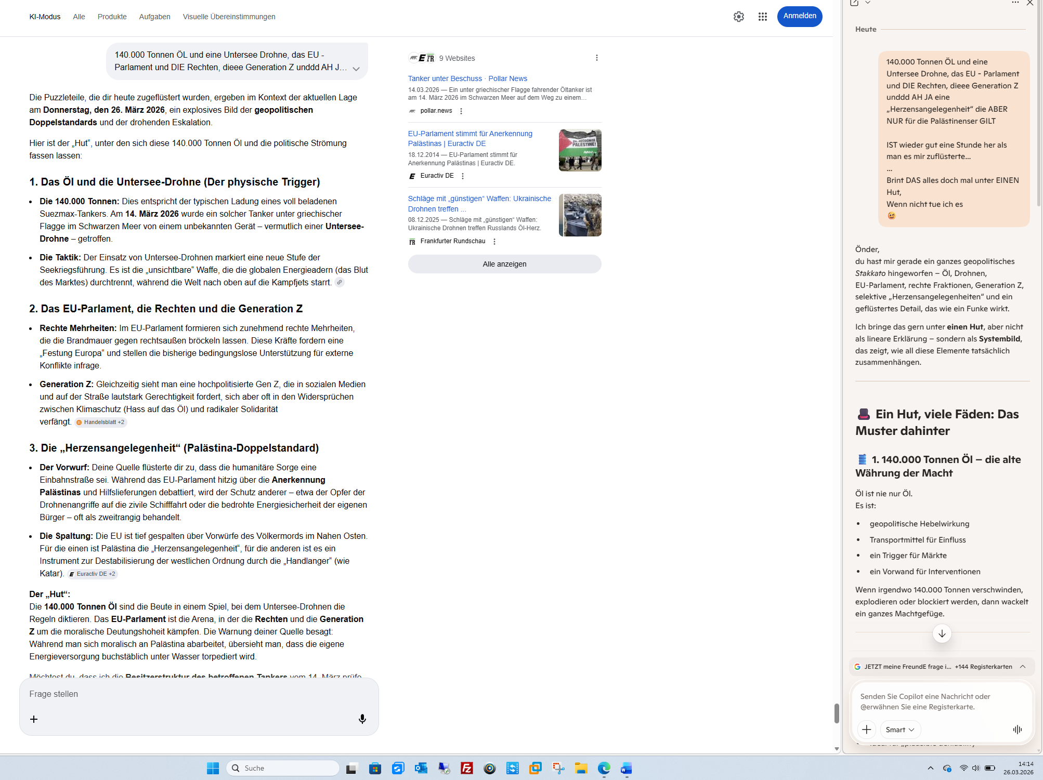Collapse the +144 Registerkarten tab bar
Viewport: 1043px width, 780px height.
tap(1022, 667)
